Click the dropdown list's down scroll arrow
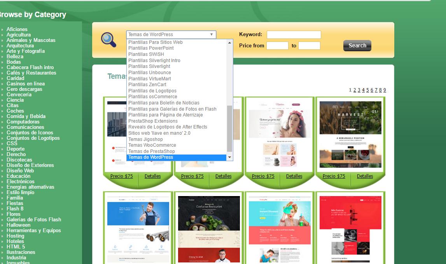 click(230, 157)
